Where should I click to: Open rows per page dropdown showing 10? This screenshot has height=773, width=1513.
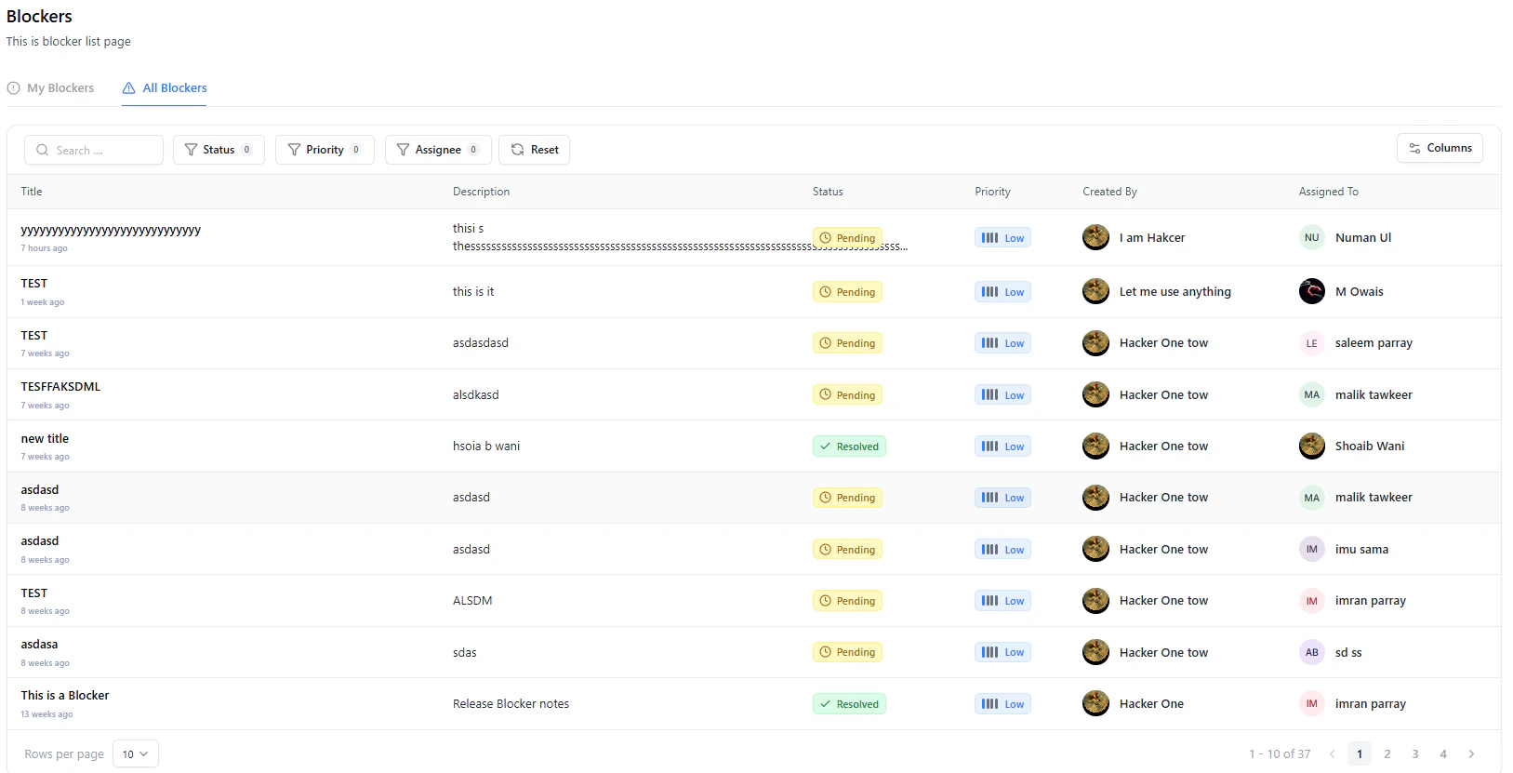136,754
